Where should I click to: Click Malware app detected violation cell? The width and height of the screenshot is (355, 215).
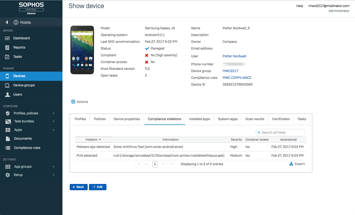click(x=93, y=147)
